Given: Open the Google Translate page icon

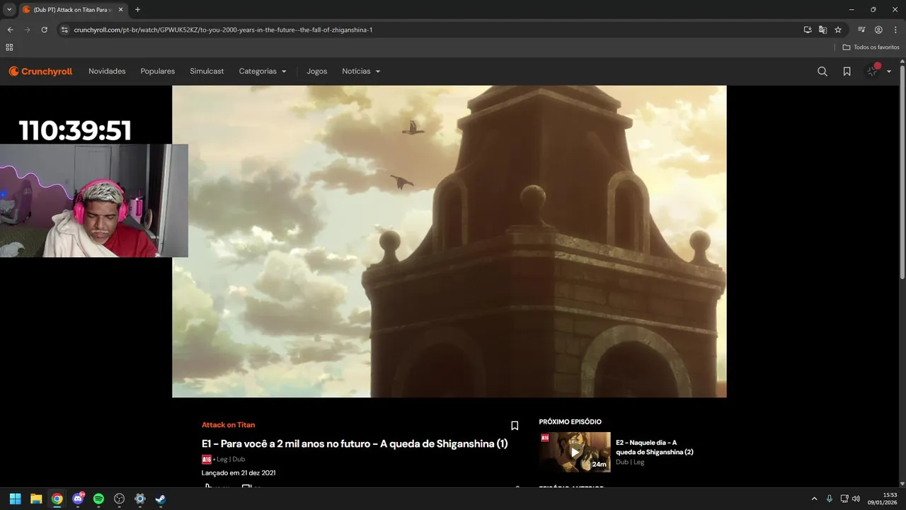Looking at the screenshot, I should [822, 30].
